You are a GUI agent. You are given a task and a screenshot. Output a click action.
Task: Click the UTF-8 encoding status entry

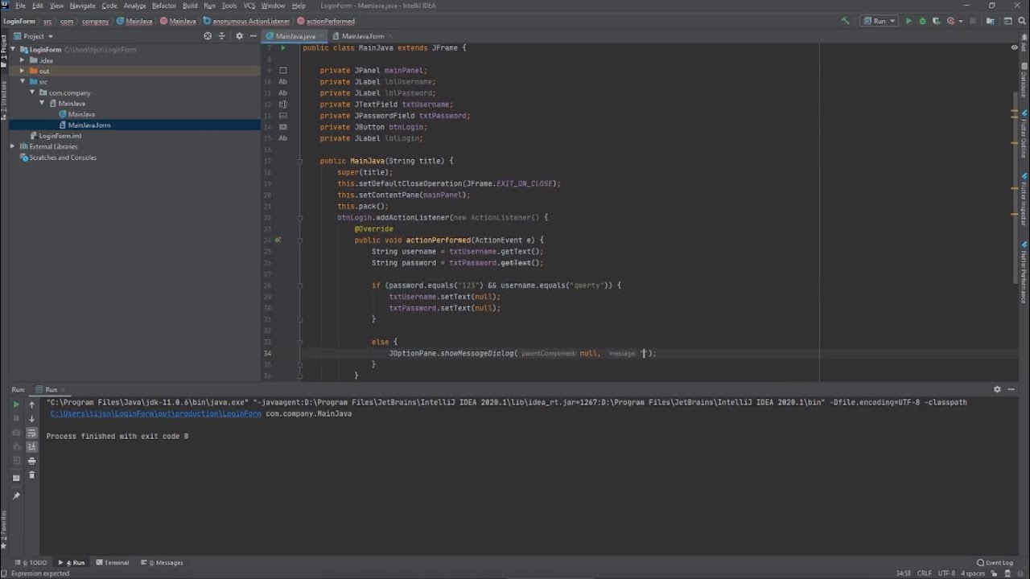pos(946,573)
